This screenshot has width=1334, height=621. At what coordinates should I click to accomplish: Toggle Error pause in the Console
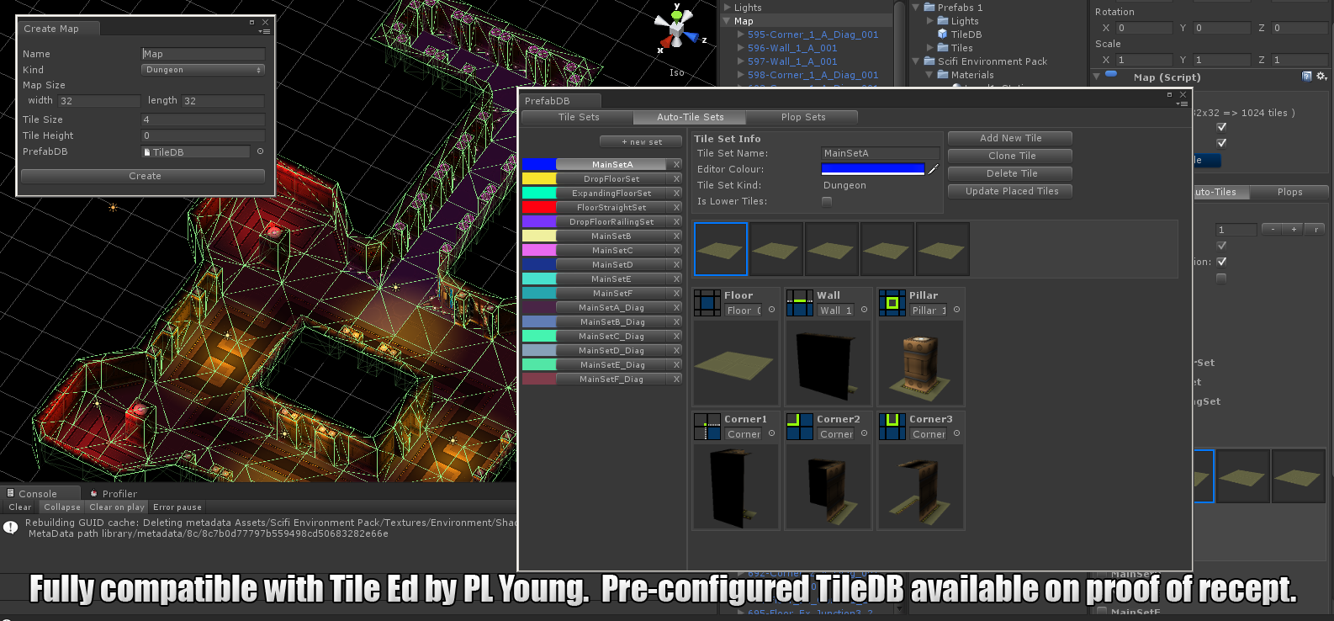click(177, 507)
